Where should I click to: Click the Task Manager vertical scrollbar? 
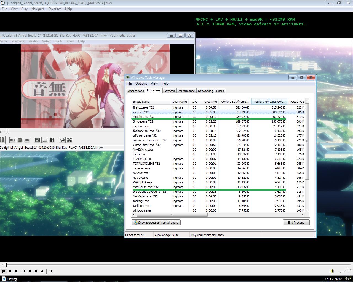pos(307,141)
